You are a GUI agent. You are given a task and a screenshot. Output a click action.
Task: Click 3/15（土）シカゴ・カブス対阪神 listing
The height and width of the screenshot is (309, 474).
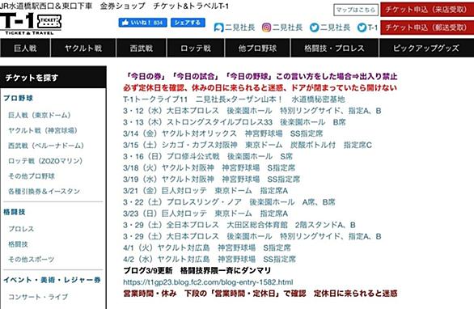(248, 145)
